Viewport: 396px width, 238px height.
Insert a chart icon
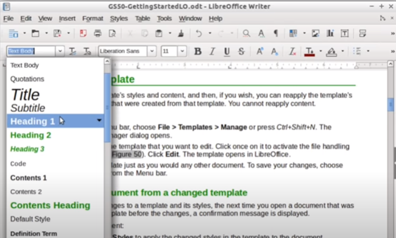[330, 33]
